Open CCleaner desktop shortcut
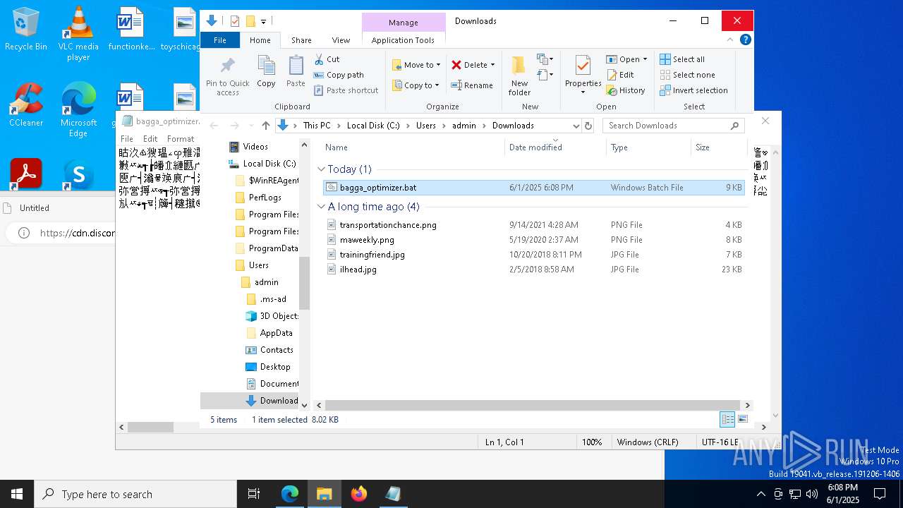 [26, 104]
